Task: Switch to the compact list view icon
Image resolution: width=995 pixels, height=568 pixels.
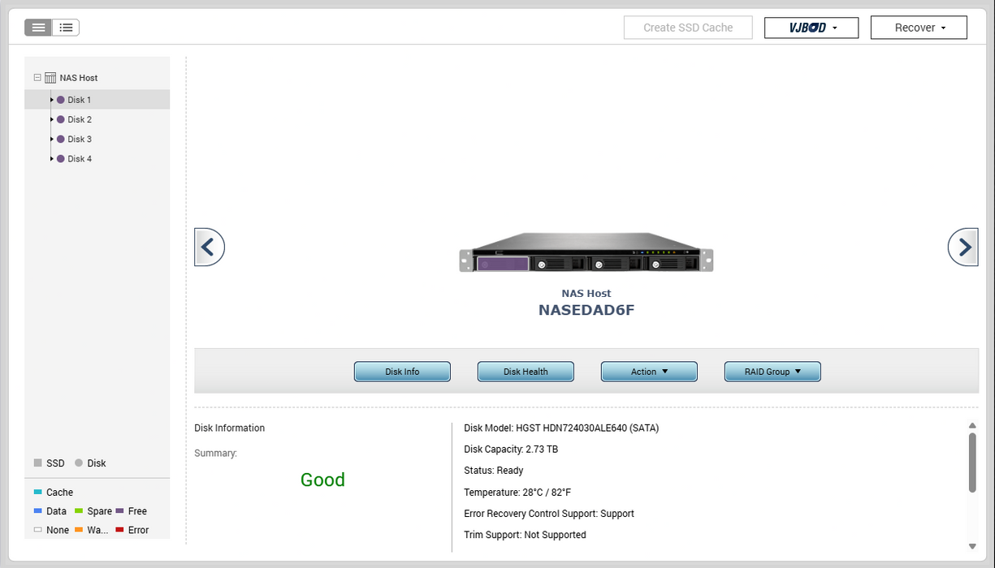Action: tap(38, 28)
